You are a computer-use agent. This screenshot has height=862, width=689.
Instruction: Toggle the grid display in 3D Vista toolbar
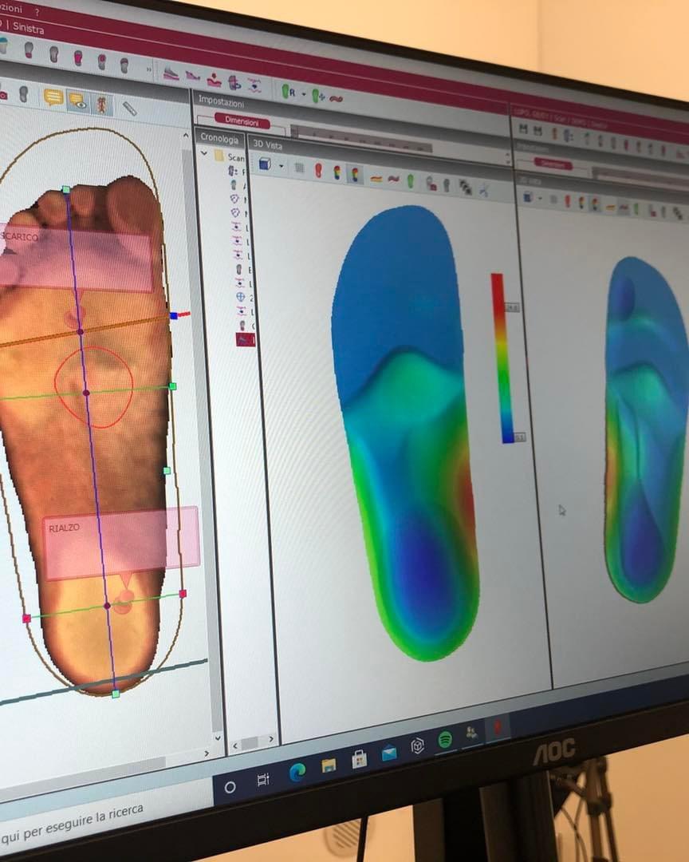coord(299,168)
